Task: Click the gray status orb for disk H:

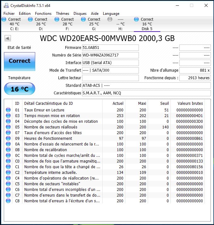Action: click(x=110, y=19)
